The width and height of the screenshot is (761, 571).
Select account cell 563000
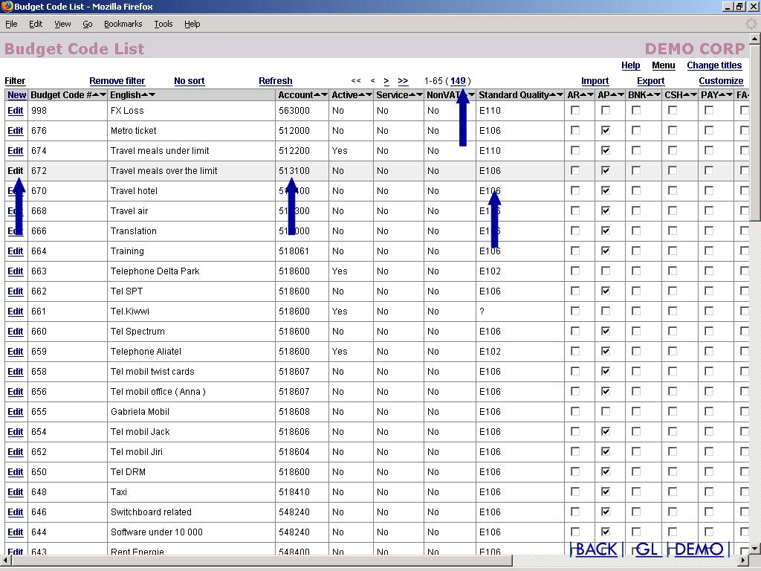pyautogui.click(x=302, y=111)
